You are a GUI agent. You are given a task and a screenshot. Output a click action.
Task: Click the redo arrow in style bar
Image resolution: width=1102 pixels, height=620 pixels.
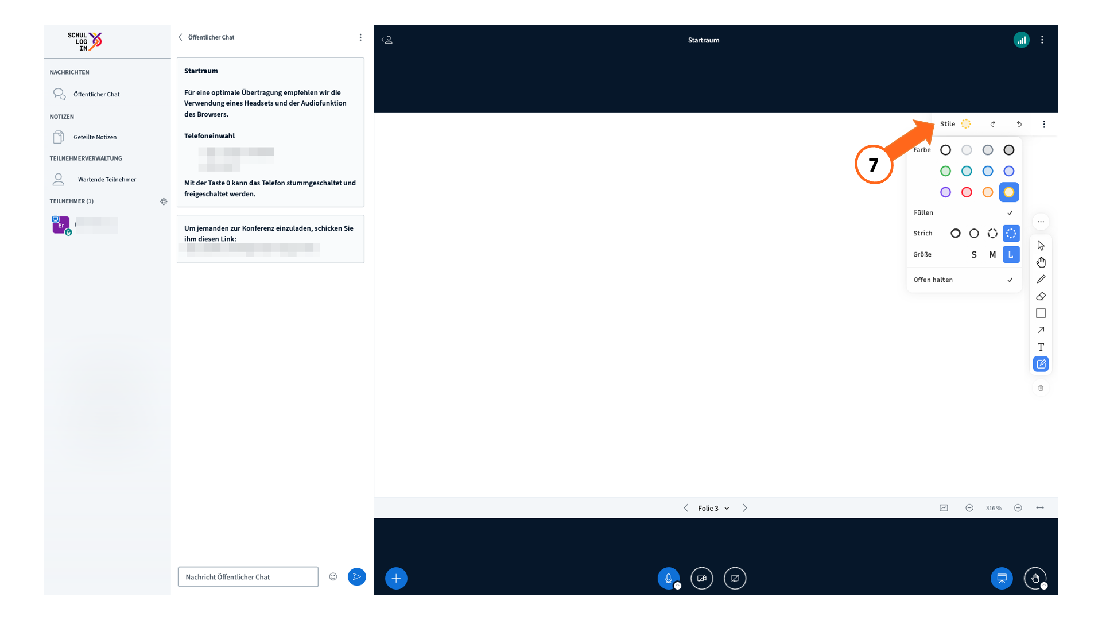pyautogui.click(x=992, y=124)
